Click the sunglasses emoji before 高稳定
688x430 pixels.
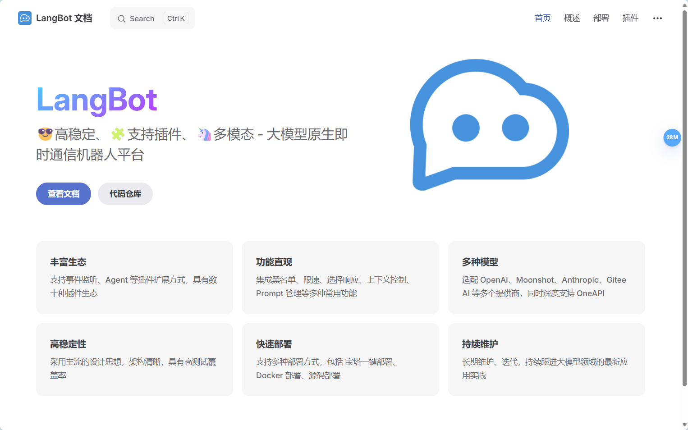pyautogui.click(x=45, y=134)
